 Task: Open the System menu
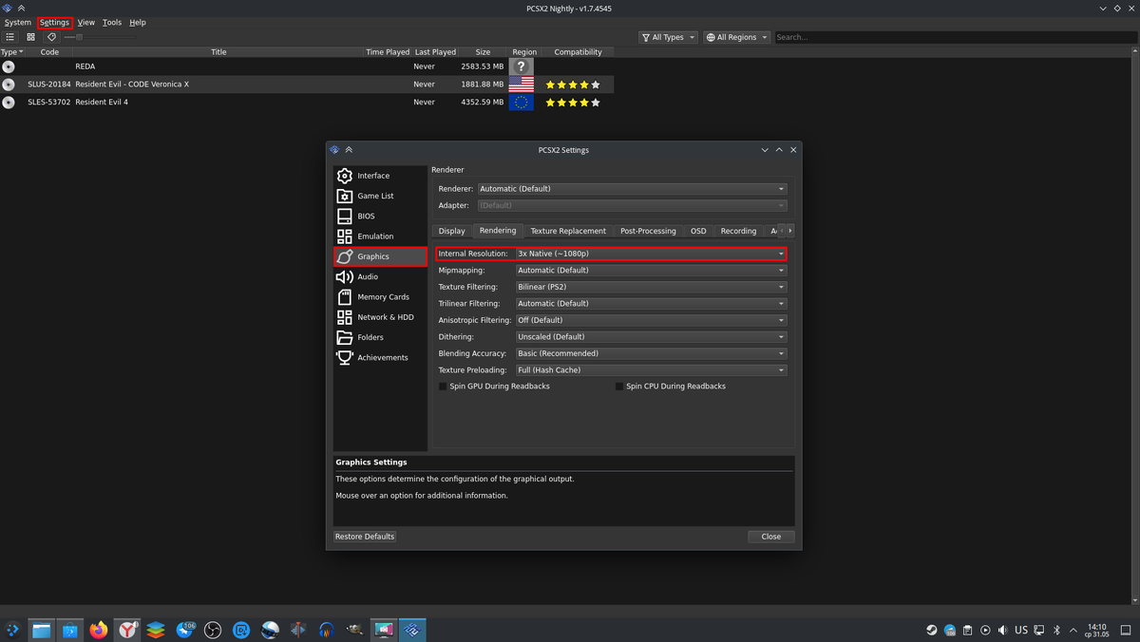pyautogui.click(x=17, y=22)
